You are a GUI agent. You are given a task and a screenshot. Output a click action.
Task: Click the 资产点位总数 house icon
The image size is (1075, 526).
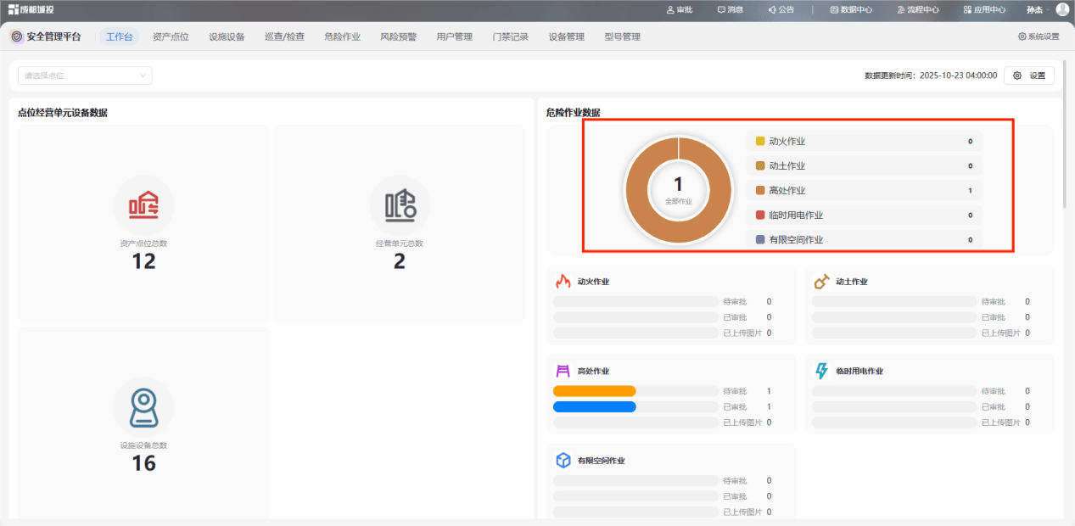[143, 205]
